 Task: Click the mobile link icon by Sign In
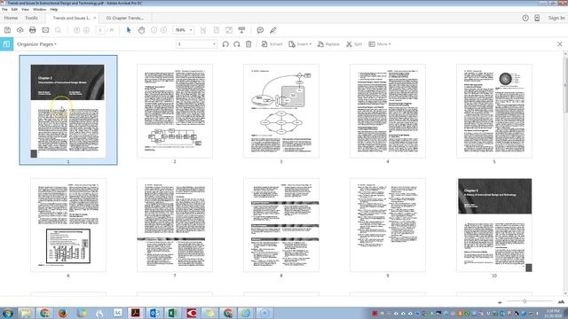pyautogui.click(x=537, y=18)
